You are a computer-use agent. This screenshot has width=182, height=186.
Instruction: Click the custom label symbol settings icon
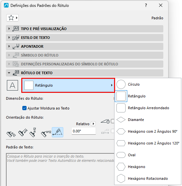pyautogui.click(x=16, y=64)
